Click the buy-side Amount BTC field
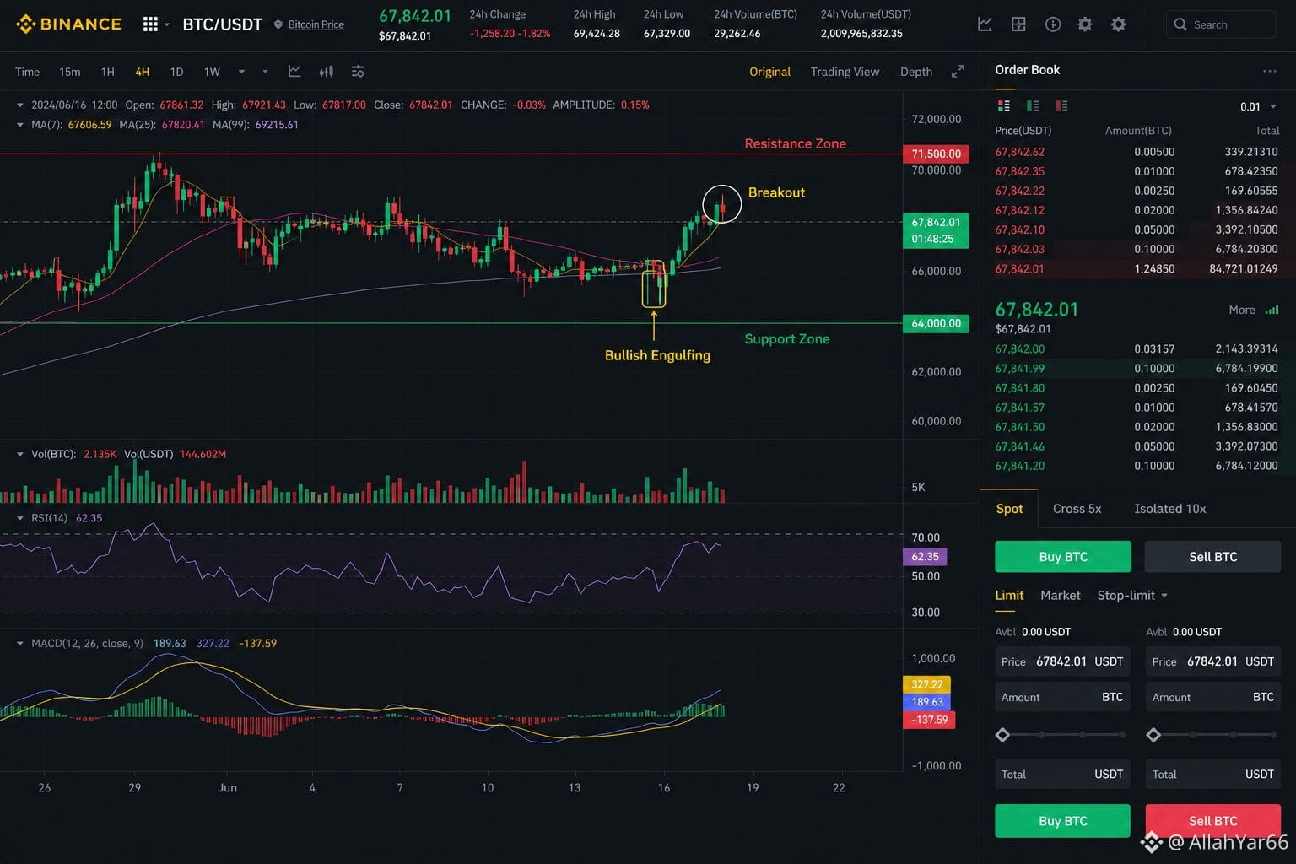Image resolution: width=1296 pixels, height=864 pixels. pos(1062,697)
